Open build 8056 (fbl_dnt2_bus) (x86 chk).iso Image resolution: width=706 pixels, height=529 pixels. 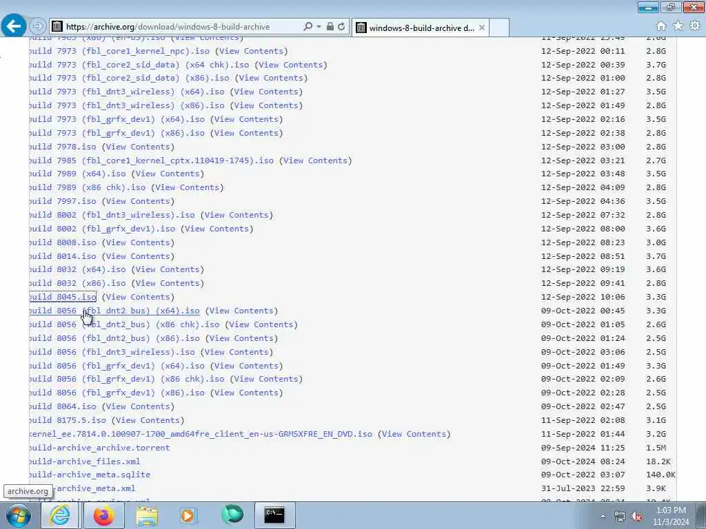point(124,324)
